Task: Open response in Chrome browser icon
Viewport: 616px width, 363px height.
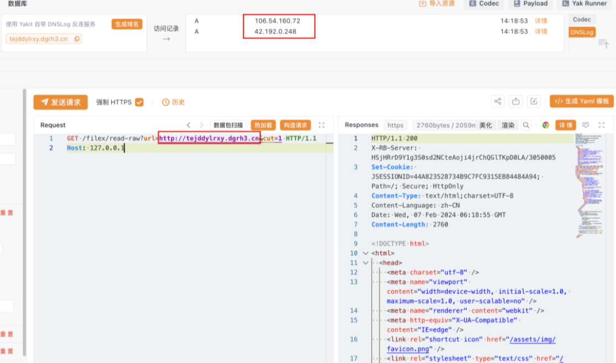Action: 546,125
